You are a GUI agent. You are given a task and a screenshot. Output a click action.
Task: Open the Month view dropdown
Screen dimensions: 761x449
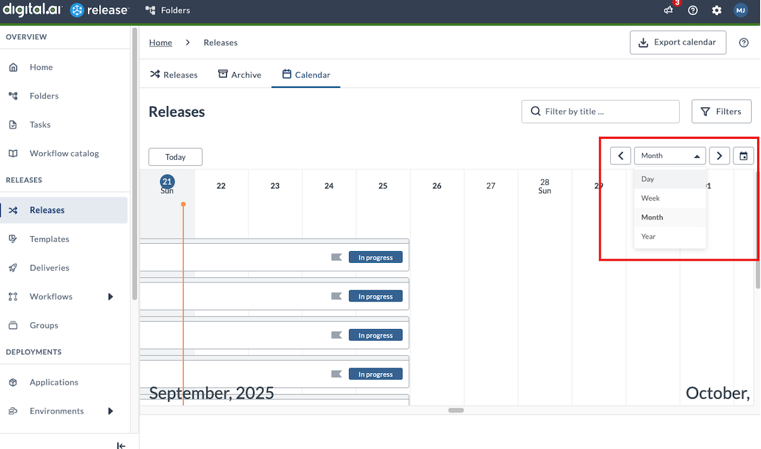670,156
